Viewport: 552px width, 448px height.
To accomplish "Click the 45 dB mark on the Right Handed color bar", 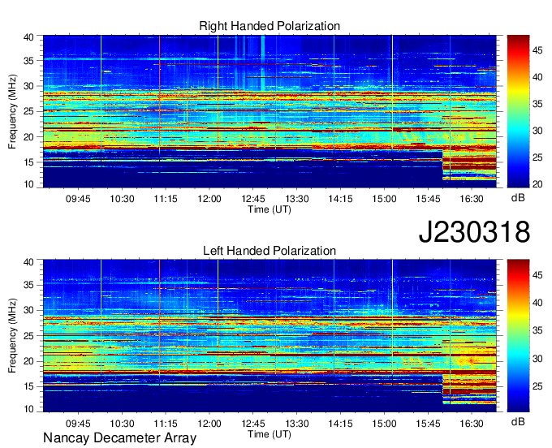I will click(x=537, y=50).
